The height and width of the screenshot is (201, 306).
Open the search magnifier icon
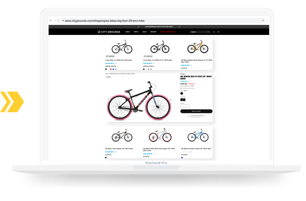point(208,32)
